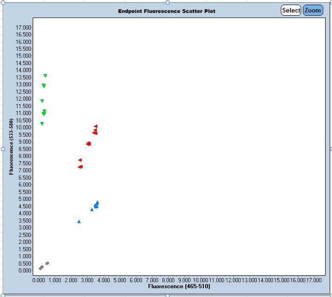Select the lowest green triangle near 10.300
This screenshot has height=297, width=332.
pos(42,123)
